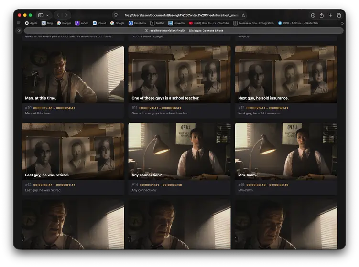This screenshot has width=359, height=267.
Task: Click timecode 00:00:31:41 – 00:00:33:40
Action: (161, 185)
